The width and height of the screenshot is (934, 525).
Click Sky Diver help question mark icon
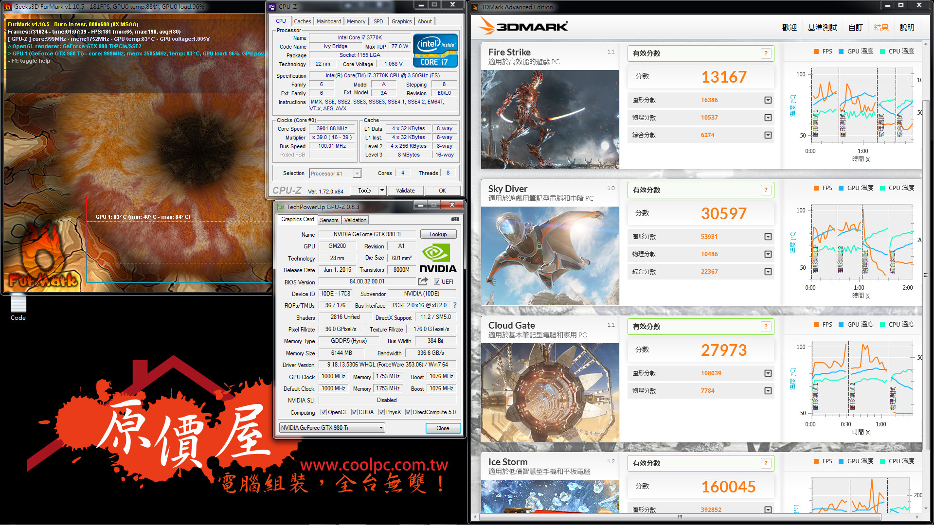[x=766, y=190]
